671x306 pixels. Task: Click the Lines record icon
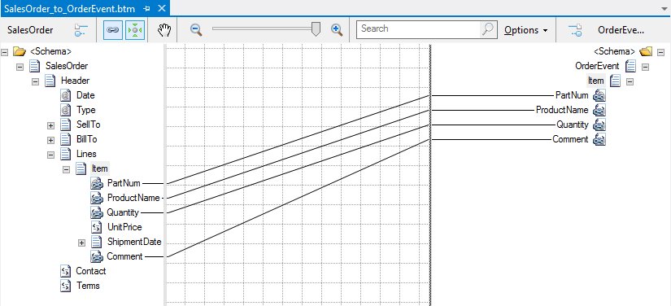pyautogui.click(x=66, y=154)
